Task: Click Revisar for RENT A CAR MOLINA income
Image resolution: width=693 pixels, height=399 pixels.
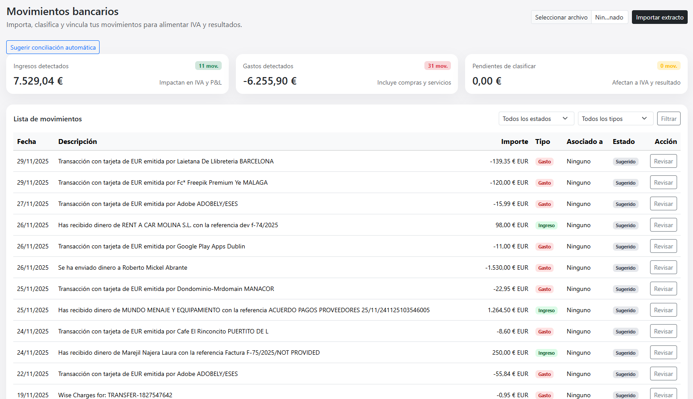Action: 663,225
